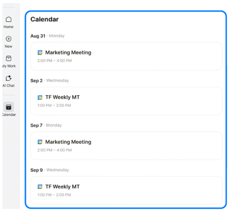Viewport: 233px width, 210px height.
Task: Select the Home label in sidebar
Action: (8, 27)
